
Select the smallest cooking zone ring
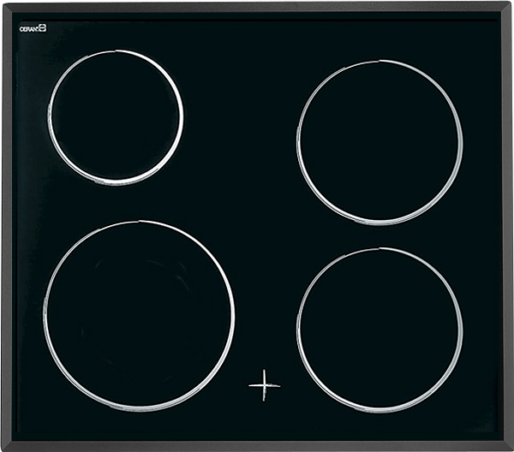pos(116,117)
